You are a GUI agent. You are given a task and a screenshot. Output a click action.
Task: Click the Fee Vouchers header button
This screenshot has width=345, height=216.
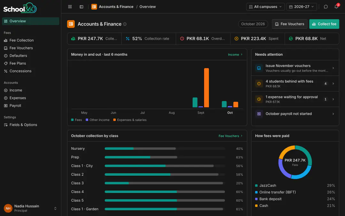tap(289, 24)
